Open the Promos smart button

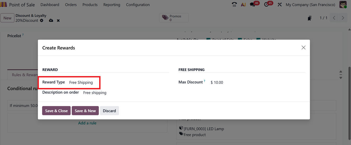[174, 18]
